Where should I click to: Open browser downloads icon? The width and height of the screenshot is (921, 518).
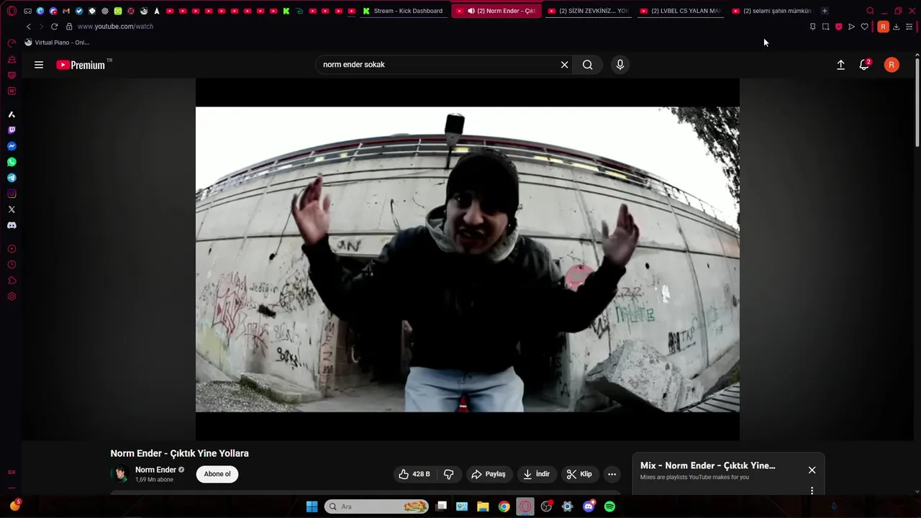[x=896, y=27]
